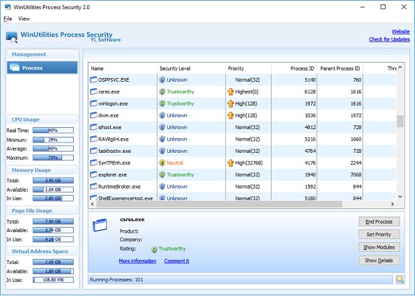Click the Normal(32) priority of explorer.exe
This screenshot has width=415, height=296.
click(x=247, y=175)
